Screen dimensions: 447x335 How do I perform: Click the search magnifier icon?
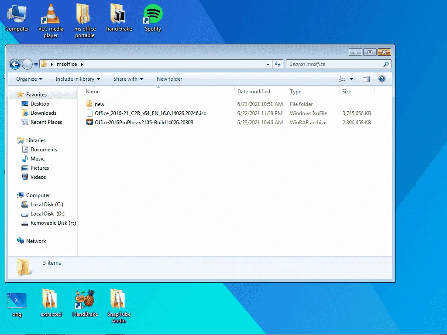click(386, 65)
